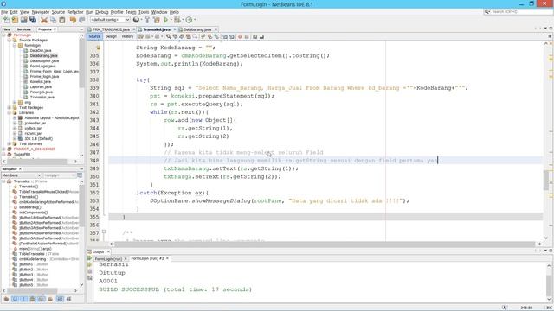554x311 pixels.
Task: Open the Refactor menu
Action: point(75,12)
